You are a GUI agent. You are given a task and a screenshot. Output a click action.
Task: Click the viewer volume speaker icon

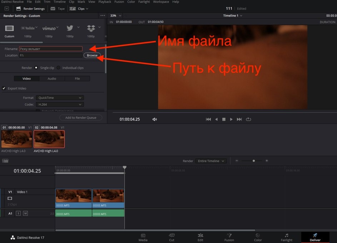155,120
